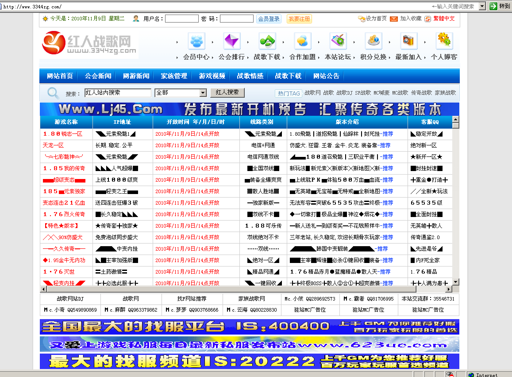Click the 战歌下载 green icon

pyautogui.click(x=267, y=42)
